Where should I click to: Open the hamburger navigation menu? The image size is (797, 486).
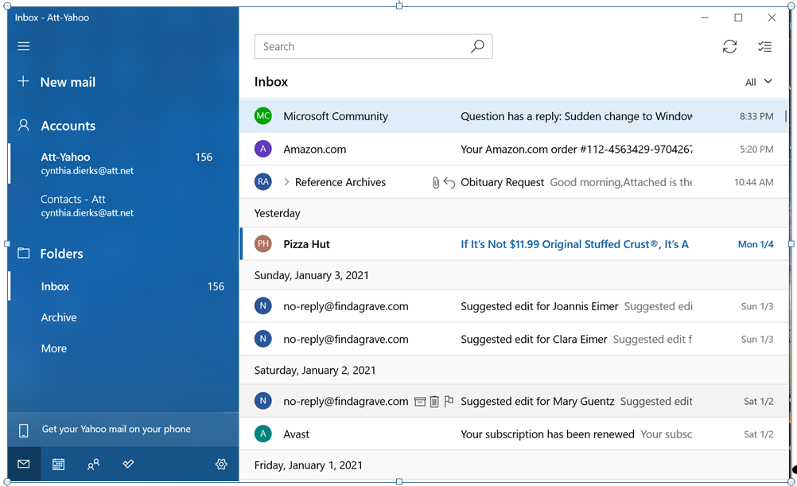click(x=23, y=46)
